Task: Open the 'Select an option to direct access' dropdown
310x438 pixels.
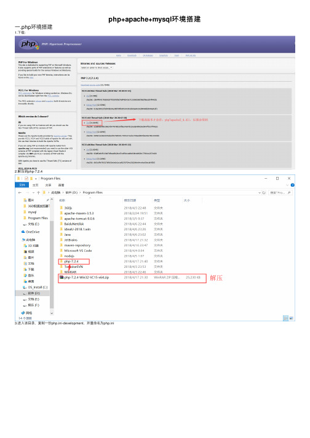Action: (x=97, y=68)
